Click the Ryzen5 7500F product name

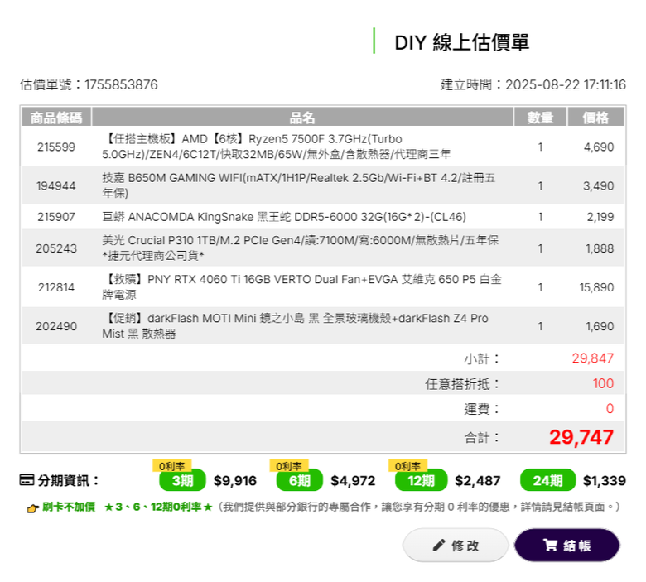coord(276,147)
